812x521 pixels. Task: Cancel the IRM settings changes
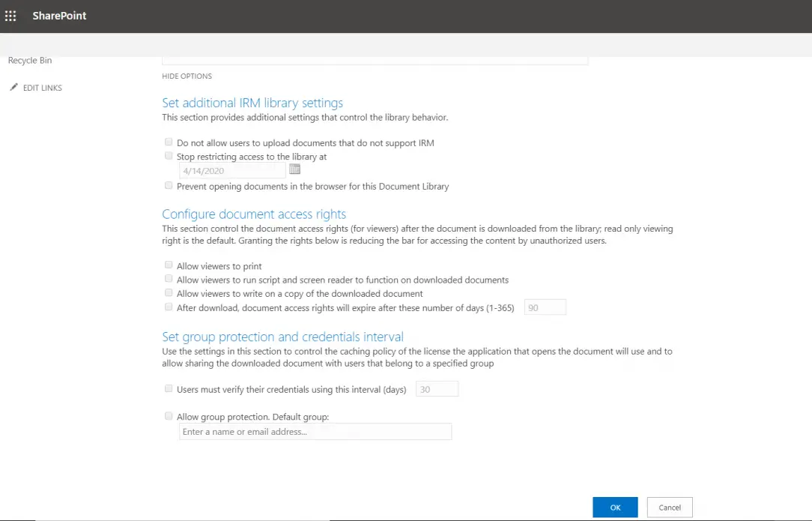669,507
